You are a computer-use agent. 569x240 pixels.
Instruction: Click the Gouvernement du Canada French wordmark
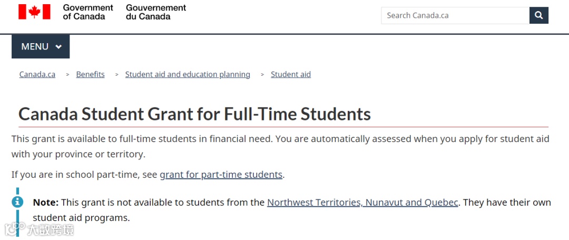[156, 12]
